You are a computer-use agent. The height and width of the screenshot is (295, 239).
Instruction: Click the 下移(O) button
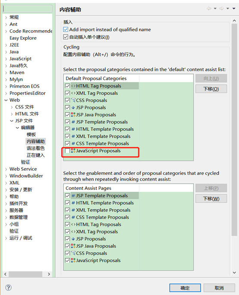tap(211, 89)
